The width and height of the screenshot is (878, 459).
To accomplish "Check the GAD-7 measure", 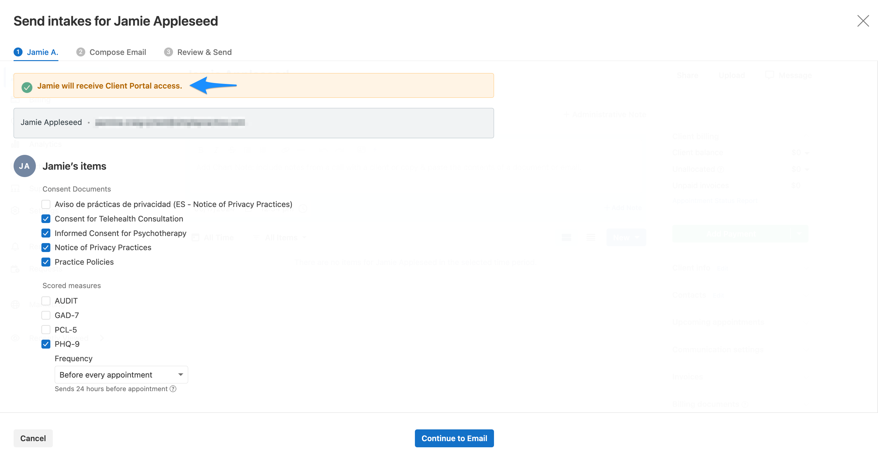I will click(x=46, y=315).
